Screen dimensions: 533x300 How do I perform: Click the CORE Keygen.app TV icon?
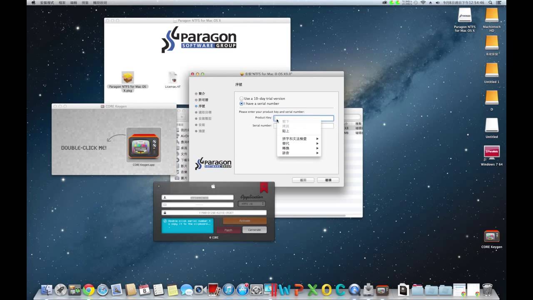[x=144, y=146]
